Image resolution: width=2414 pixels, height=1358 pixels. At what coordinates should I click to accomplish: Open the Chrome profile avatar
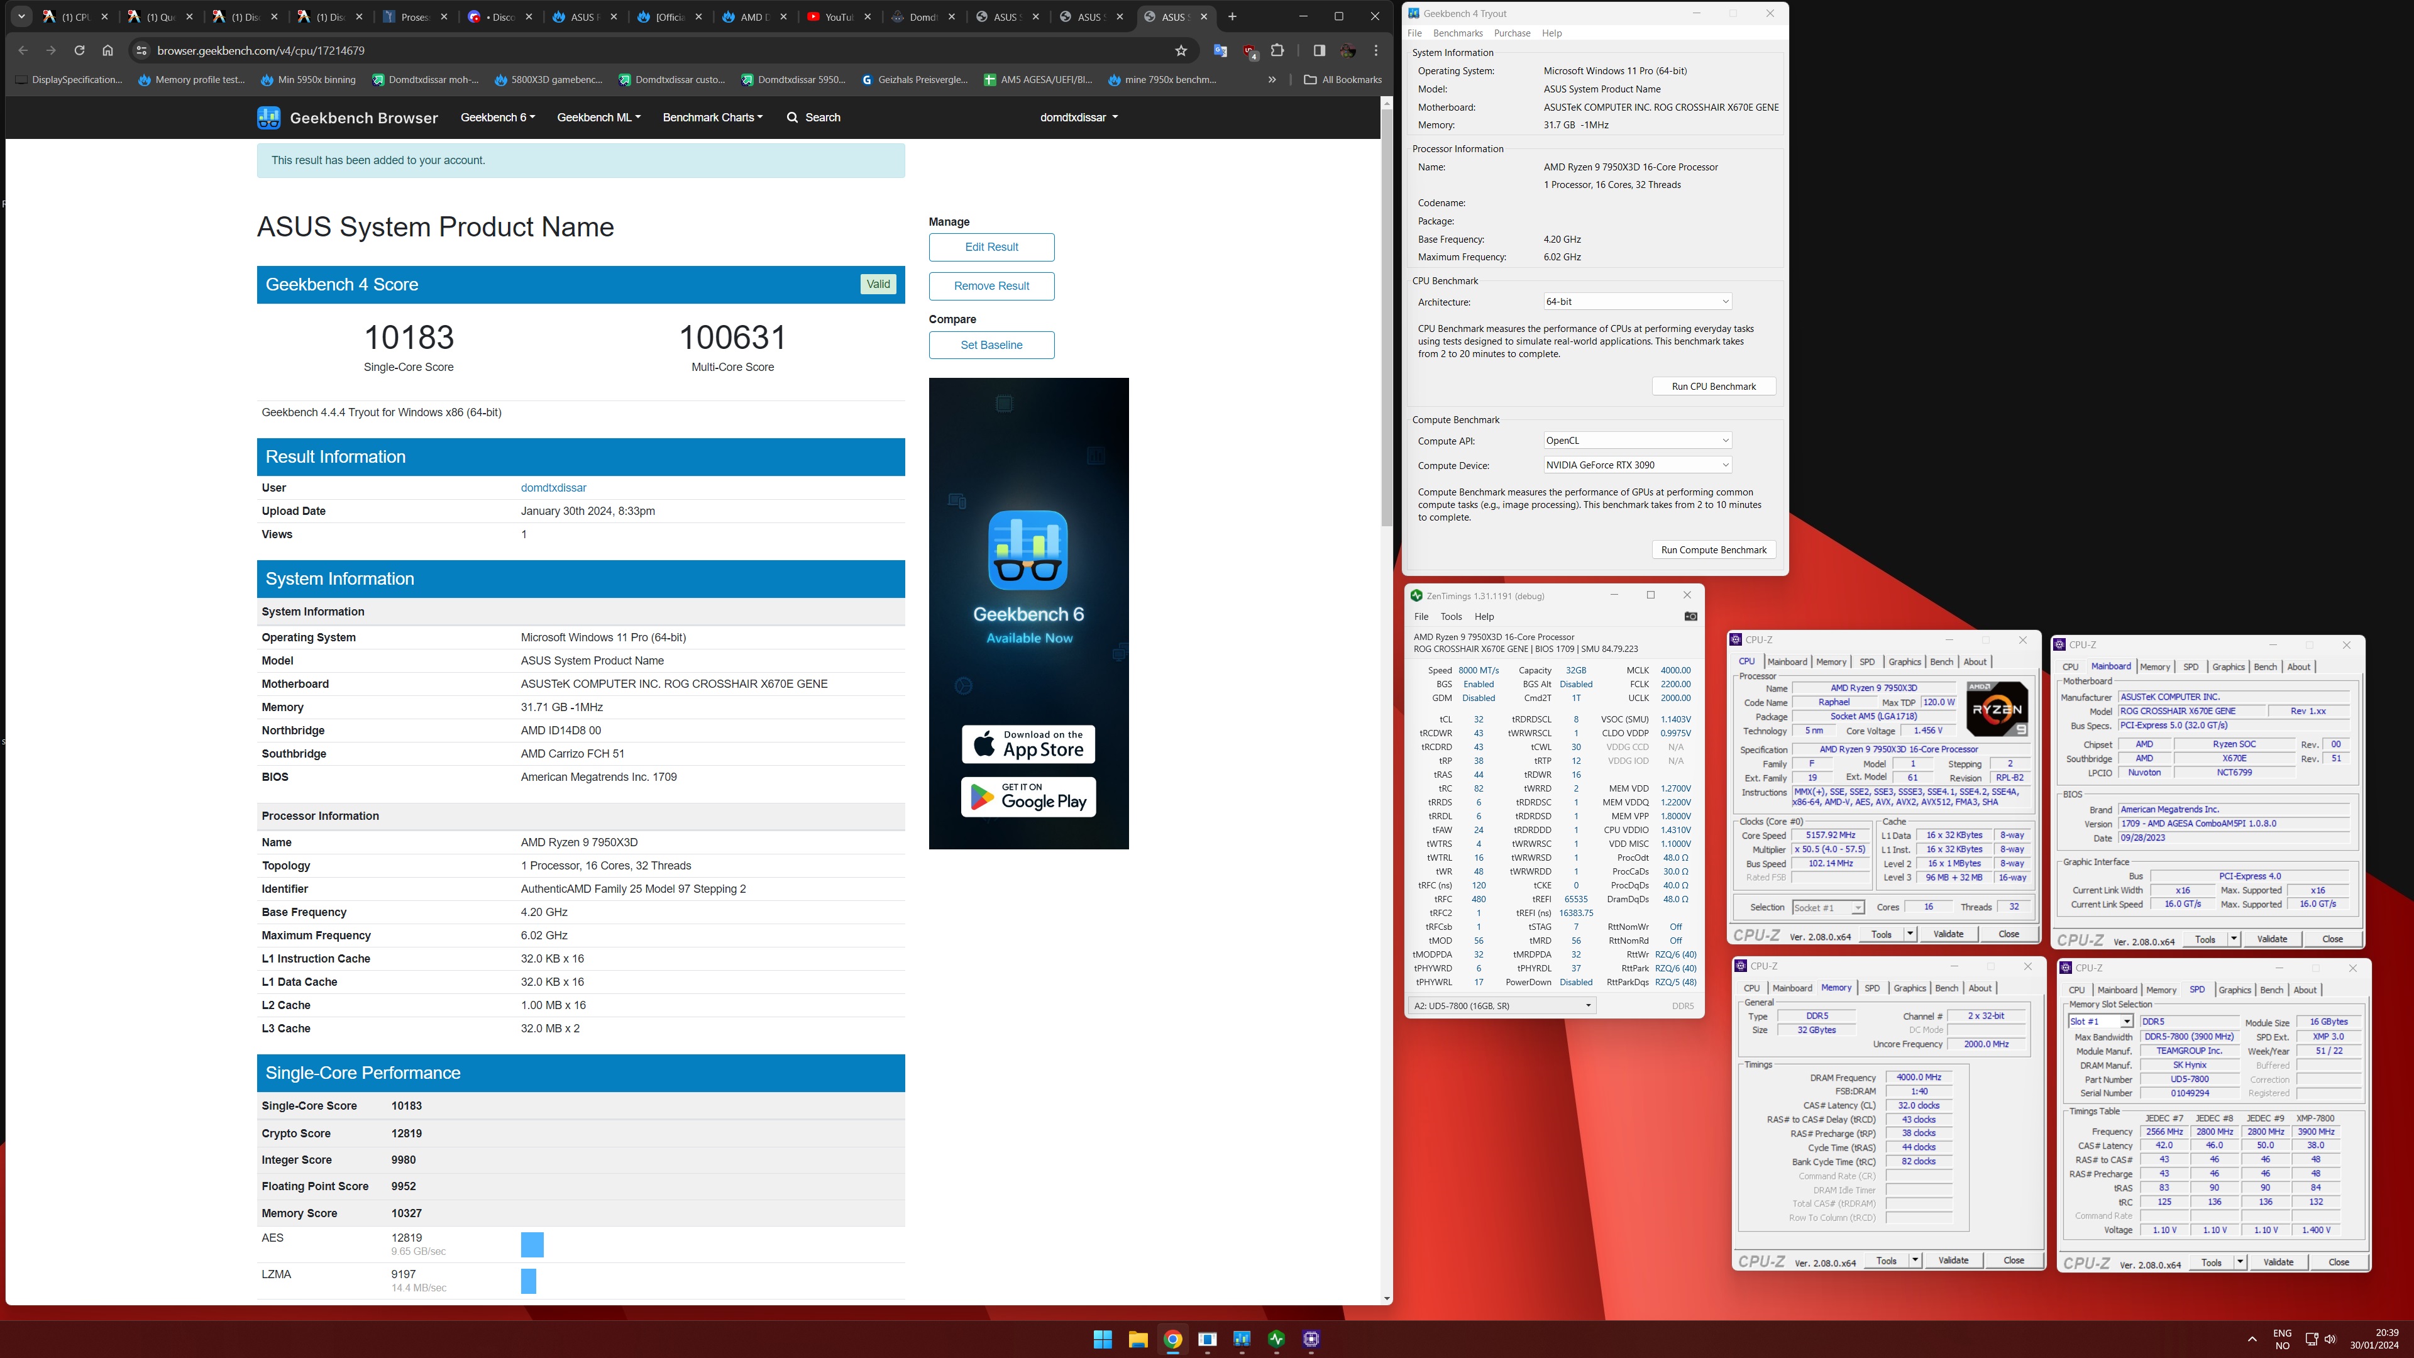coord(1348,50)
